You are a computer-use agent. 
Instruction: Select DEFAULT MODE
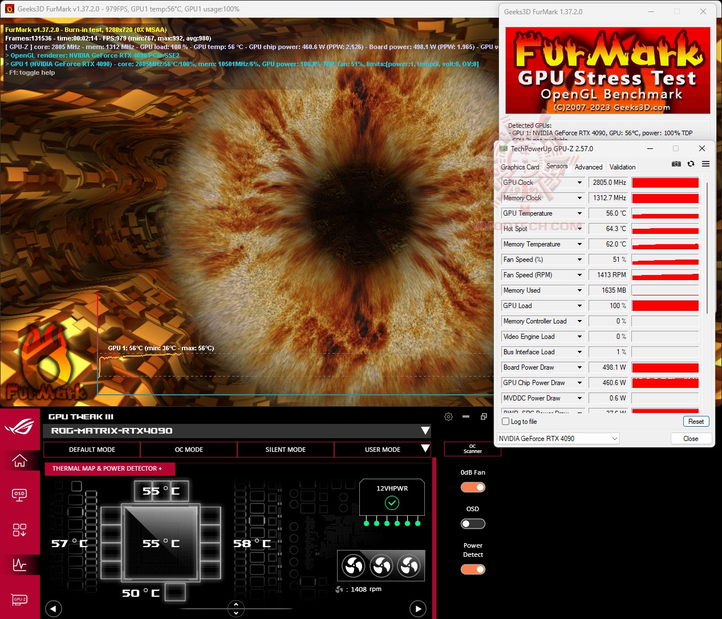coord(92,450)
